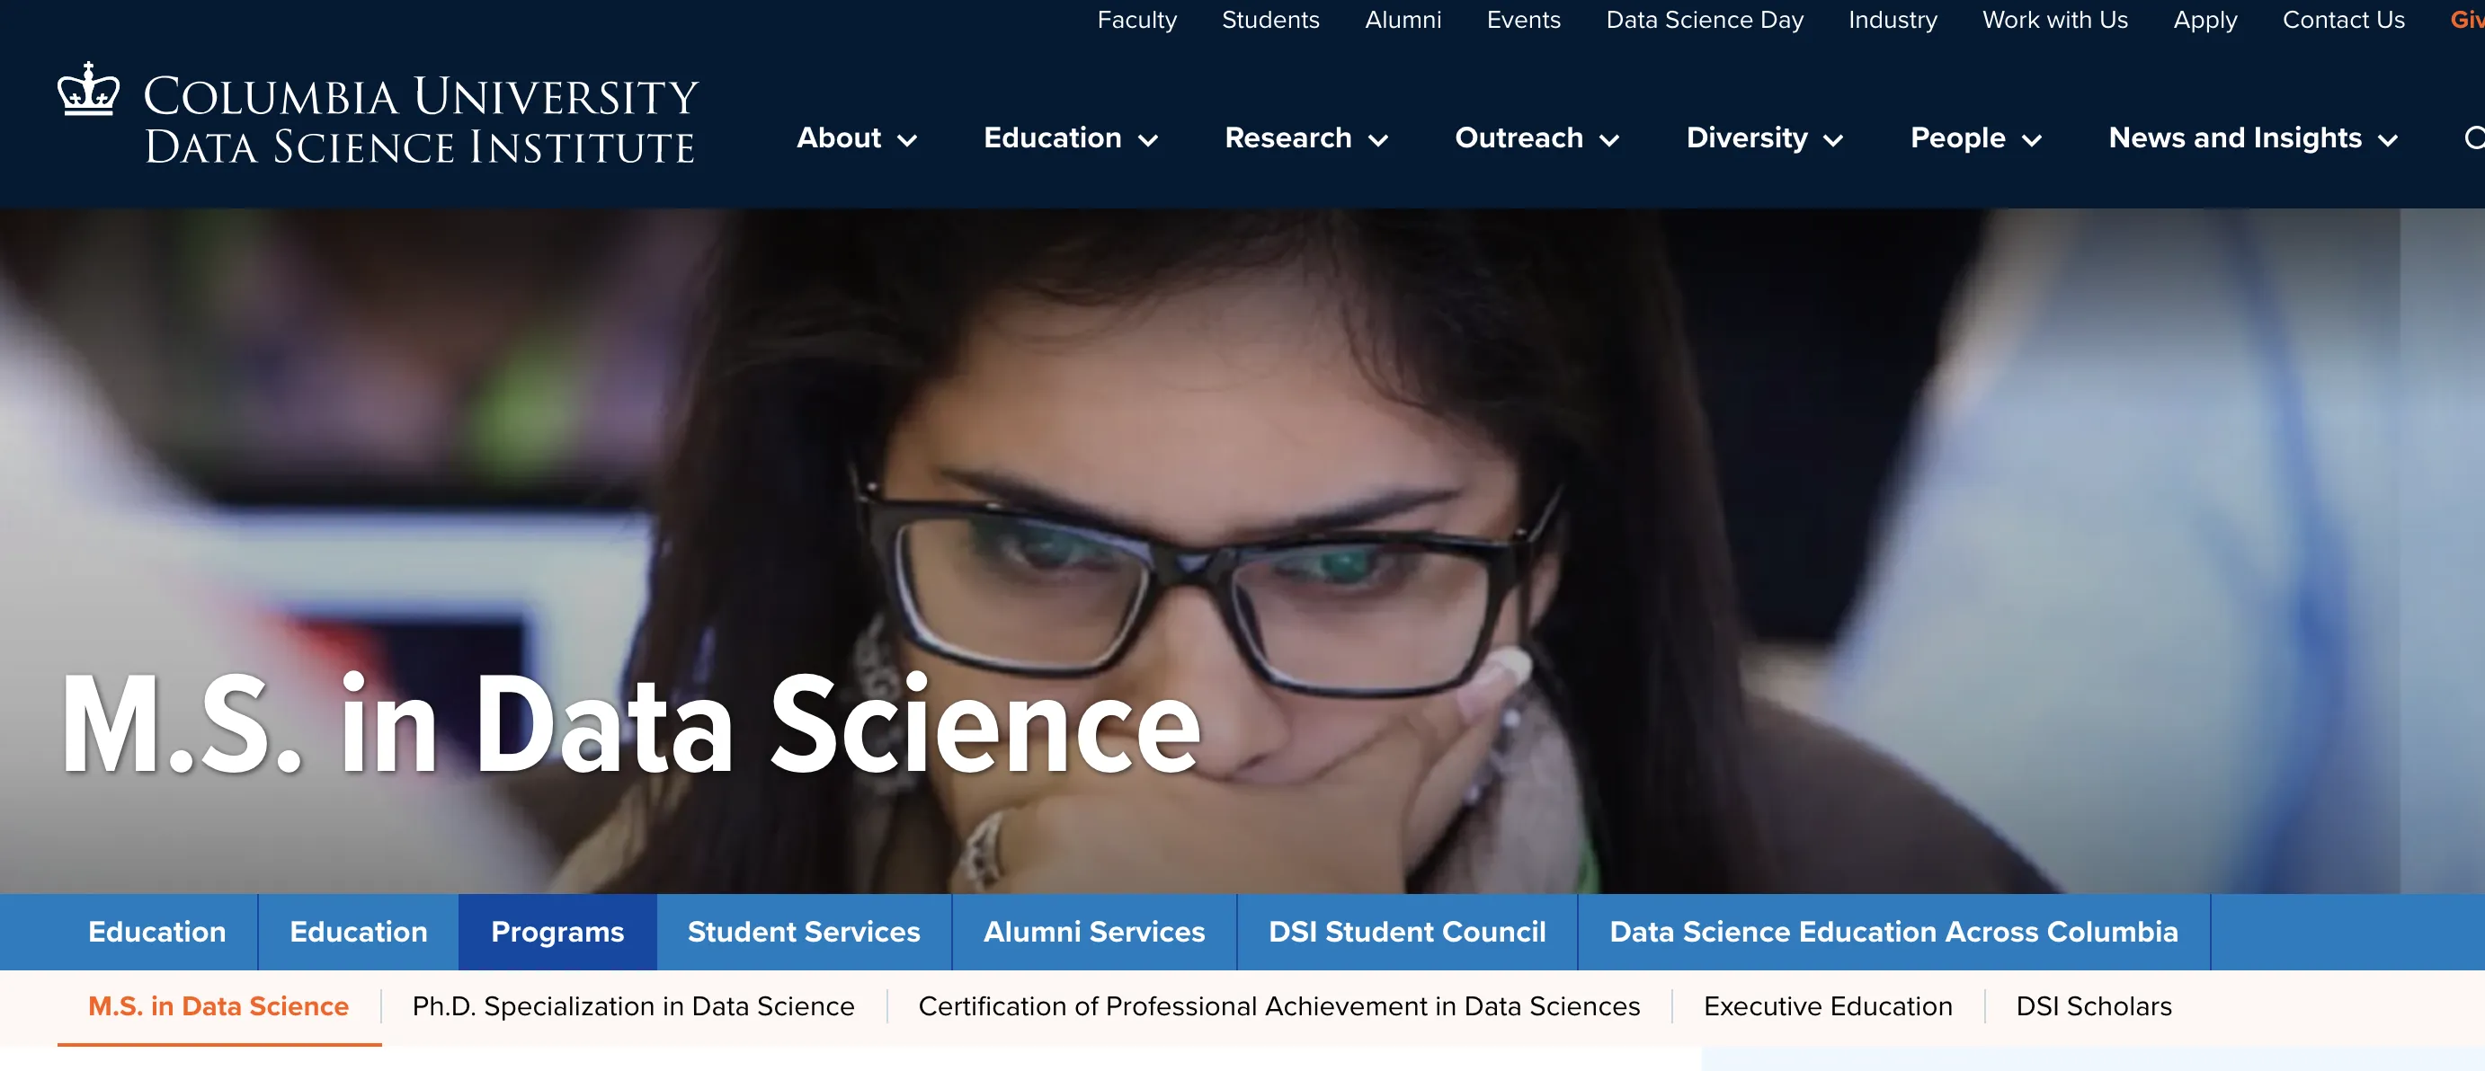Open the Data Science Day link
Viewport: 2485px width, 1071px height.
click(1704, 21)
